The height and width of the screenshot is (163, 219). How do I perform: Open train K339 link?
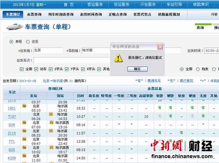coord(12,158)
